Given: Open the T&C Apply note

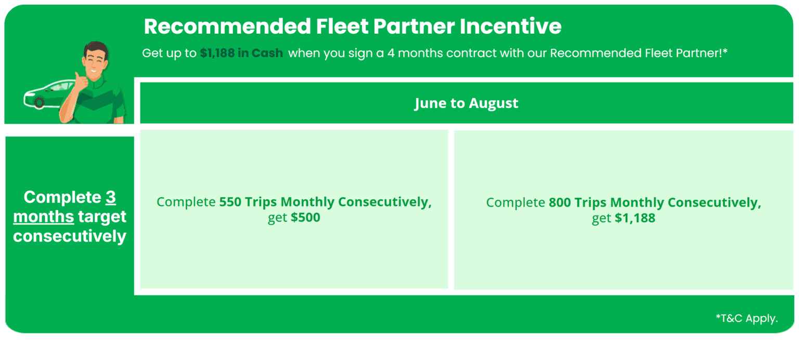Looking at the screenshot, I should pyautogui.click(x=746, y=319).
